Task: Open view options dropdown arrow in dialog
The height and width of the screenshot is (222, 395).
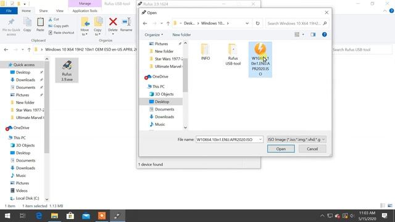Action: point(303,35)
